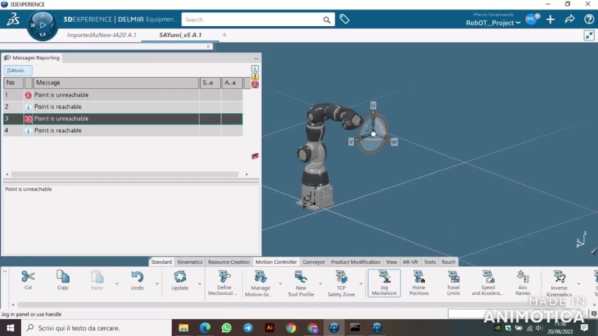Image resolution: width=598 pixels, height=336 pixels.
Task: Open the tag (6WTags) icon
Action: point(344,19)
